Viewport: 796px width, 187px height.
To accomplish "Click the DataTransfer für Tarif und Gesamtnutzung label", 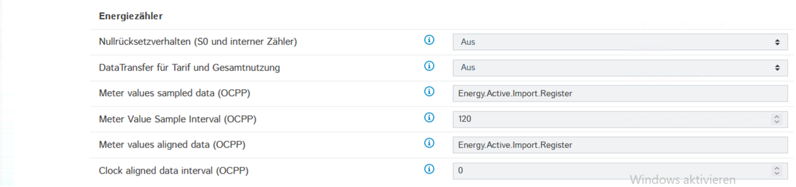I will click(189, 68).
